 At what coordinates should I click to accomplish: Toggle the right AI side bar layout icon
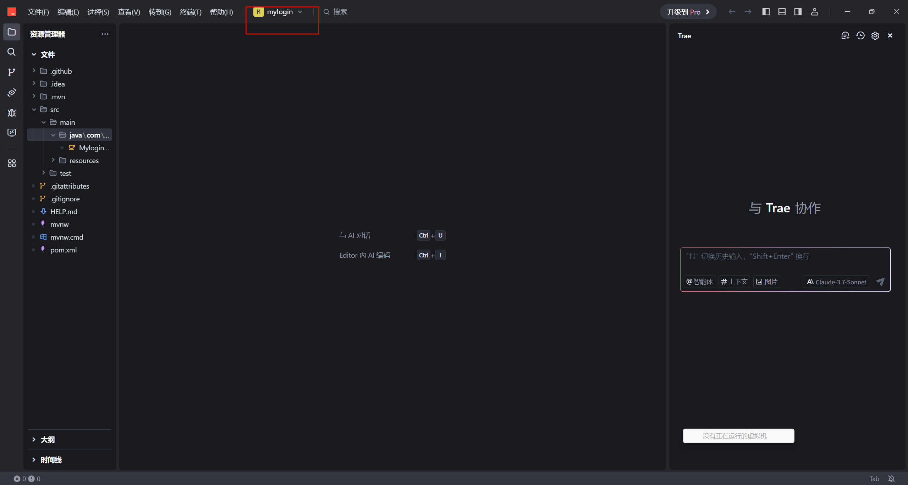(x=798, y=12)
